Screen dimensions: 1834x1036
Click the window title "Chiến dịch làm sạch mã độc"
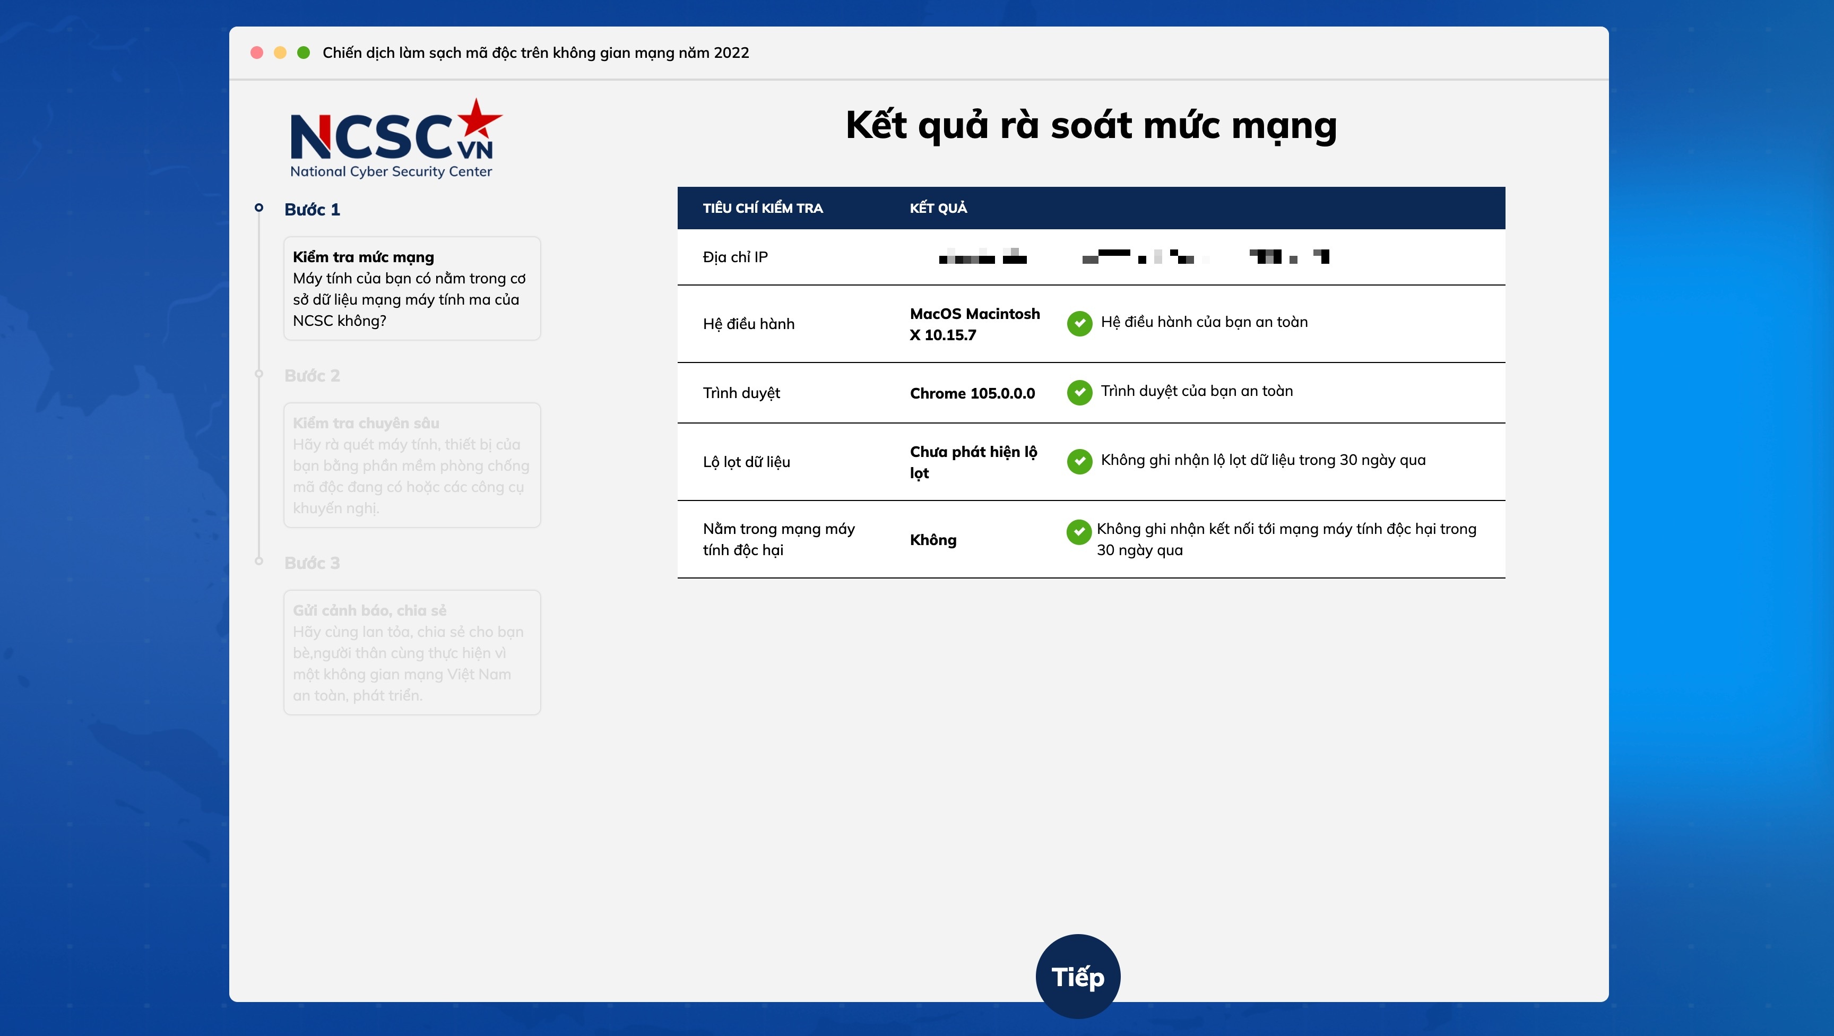(x=535, y=52)
